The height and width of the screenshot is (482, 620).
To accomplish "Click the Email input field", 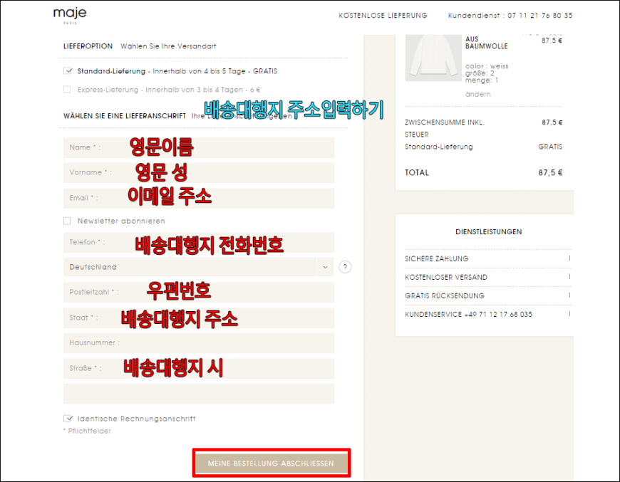I will [x=199, y=198].
